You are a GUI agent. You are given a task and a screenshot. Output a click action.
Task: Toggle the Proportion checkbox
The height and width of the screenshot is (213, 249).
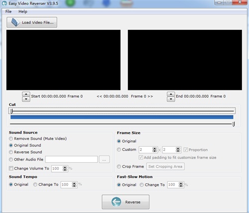(186, 150)
